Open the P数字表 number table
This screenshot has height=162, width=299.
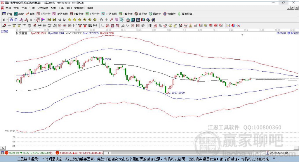pos(77,14)
